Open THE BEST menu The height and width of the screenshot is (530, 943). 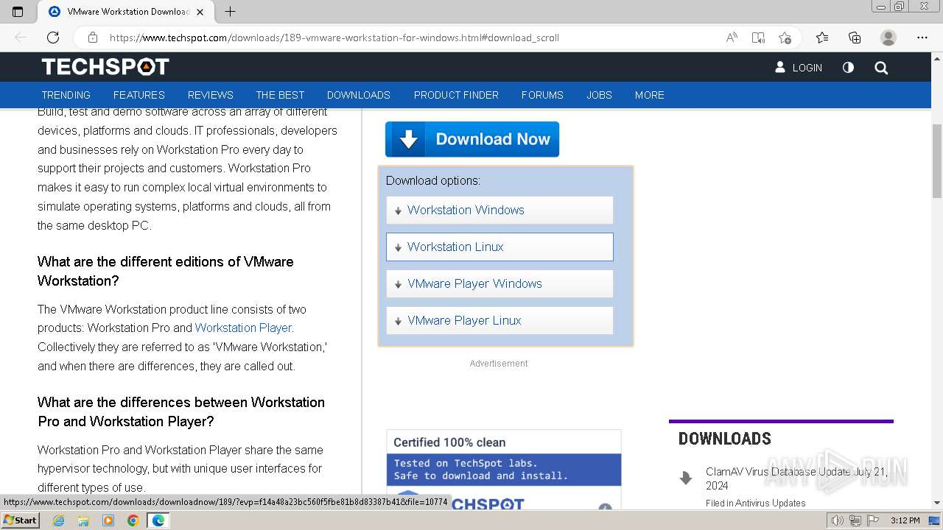tap(280, 95)
